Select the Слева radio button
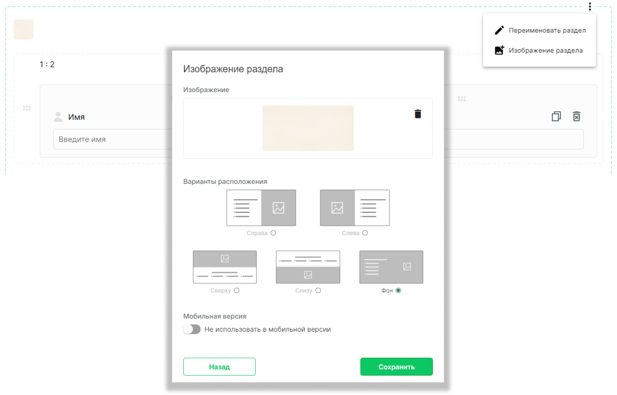Viewport: 617px width, 395px height. tap(365, 233)
